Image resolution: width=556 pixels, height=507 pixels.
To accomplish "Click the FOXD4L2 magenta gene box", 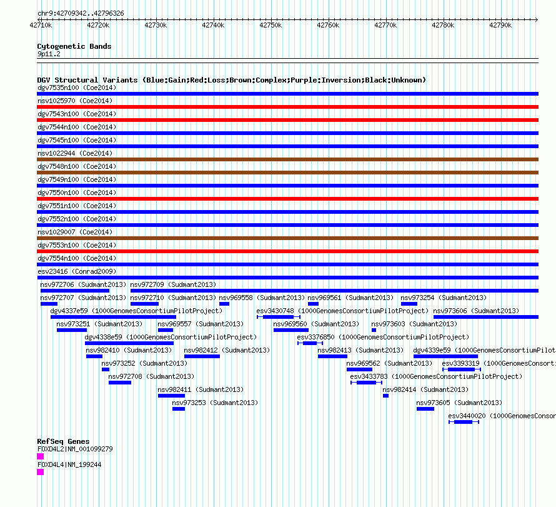I will (41, 456).
